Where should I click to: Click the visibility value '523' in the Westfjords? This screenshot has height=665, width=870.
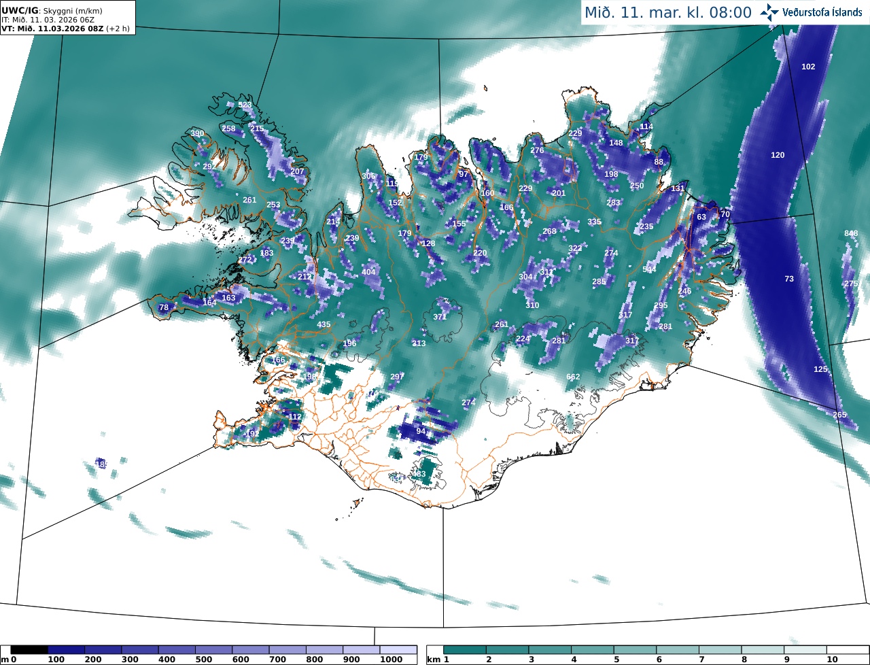[x=245, y=105]
